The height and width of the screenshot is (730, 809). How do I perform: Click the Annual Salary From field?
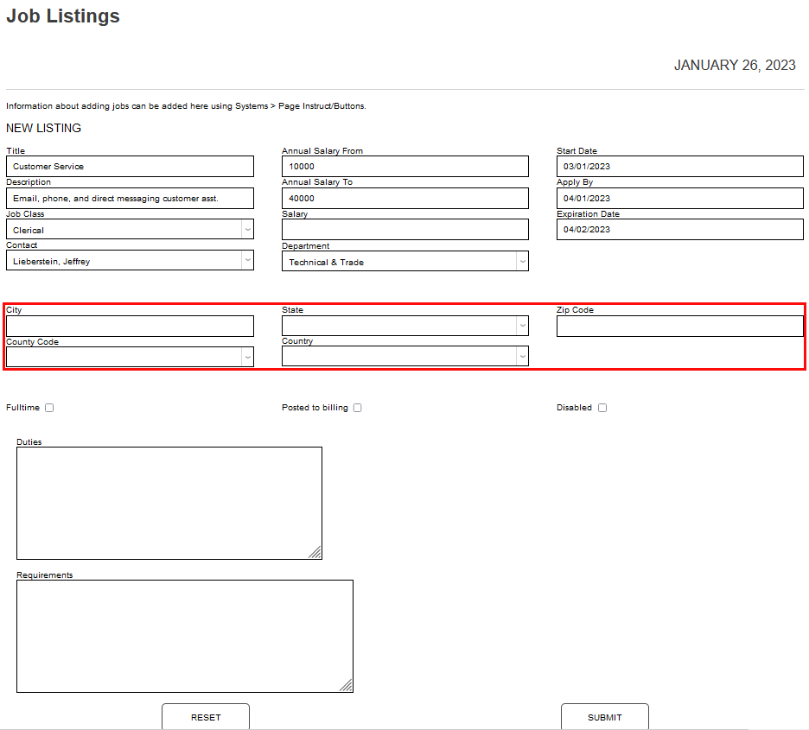click(404, 167)
